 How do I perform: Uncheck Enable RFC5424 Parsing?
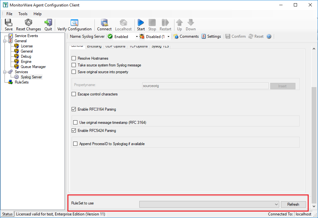pos(74,130)
